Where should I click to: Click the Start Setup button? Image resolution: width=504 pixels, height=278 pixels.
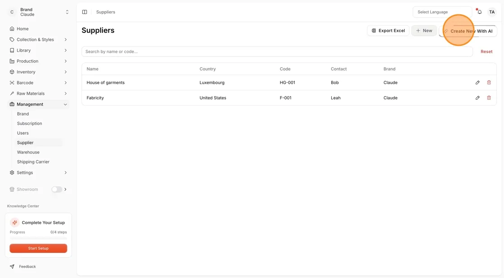click(38, 248)
